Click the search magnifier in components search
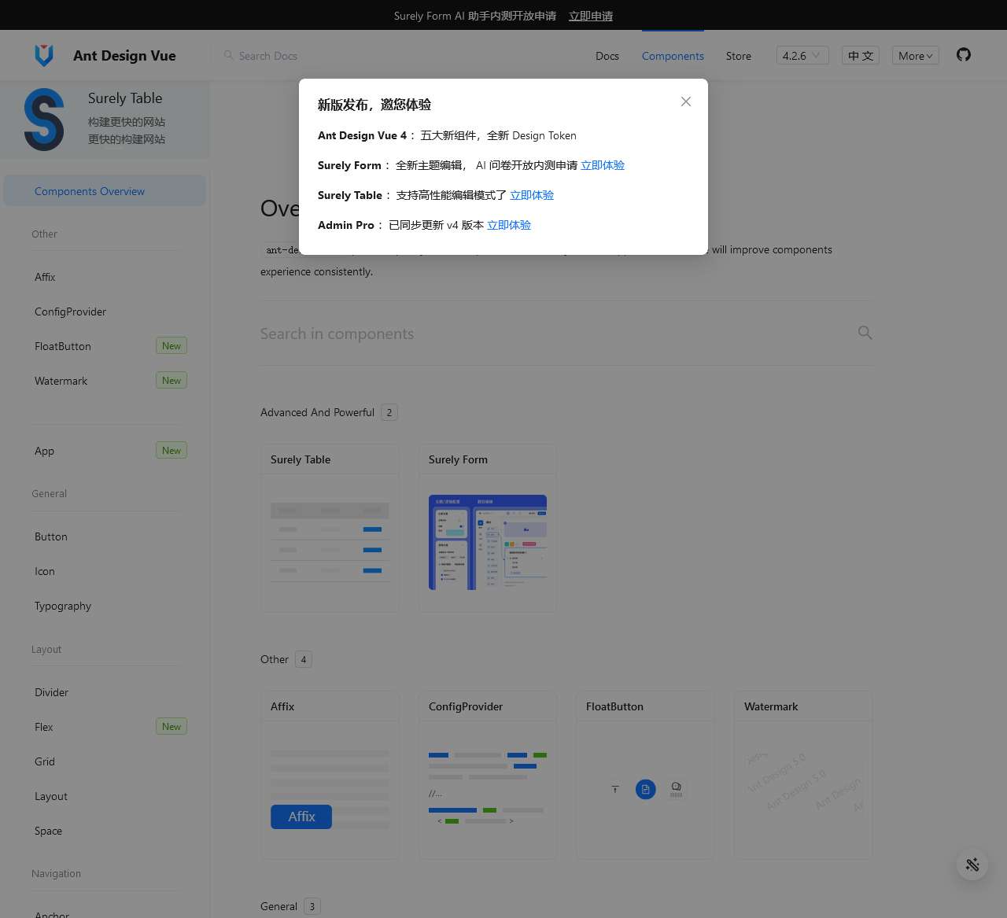1007x918 pixels. [x=865, y=333]
